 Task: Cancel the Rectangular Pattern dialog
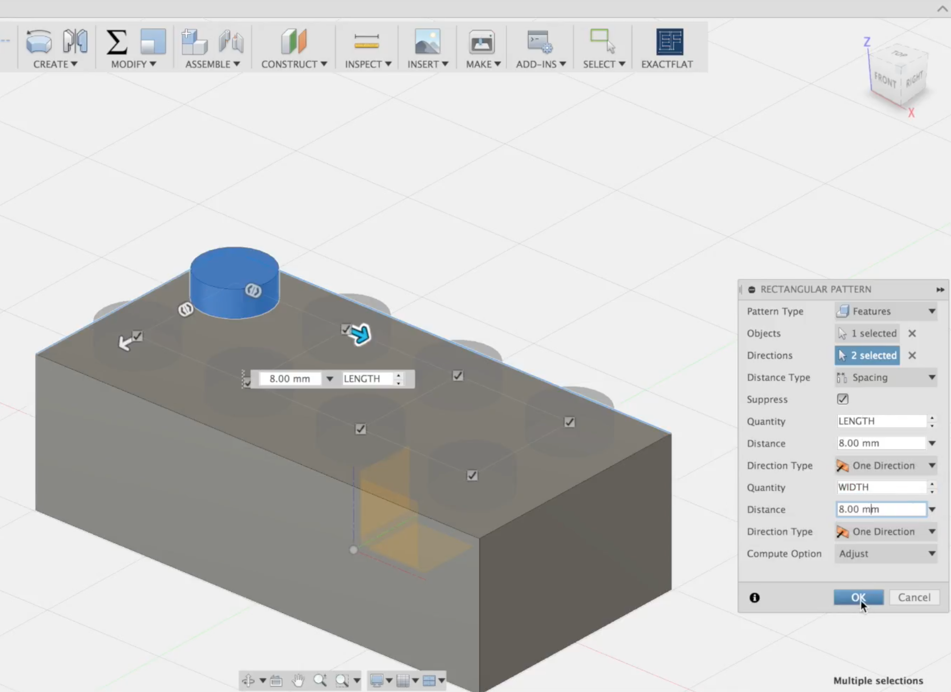click(x=914, y=597)
